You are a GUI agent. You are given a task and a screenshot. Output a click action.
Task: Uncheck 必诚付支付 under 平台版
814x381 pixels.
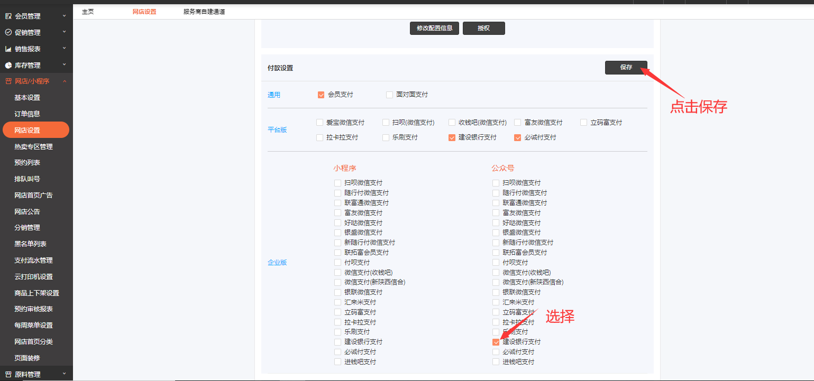click(518, 138)
